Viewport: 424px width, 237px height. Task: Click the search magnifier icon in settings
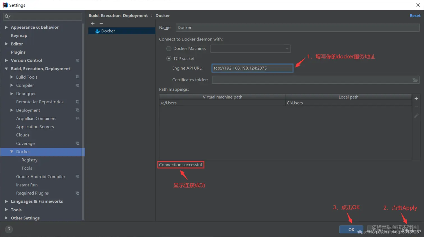[x=7, y=17]
